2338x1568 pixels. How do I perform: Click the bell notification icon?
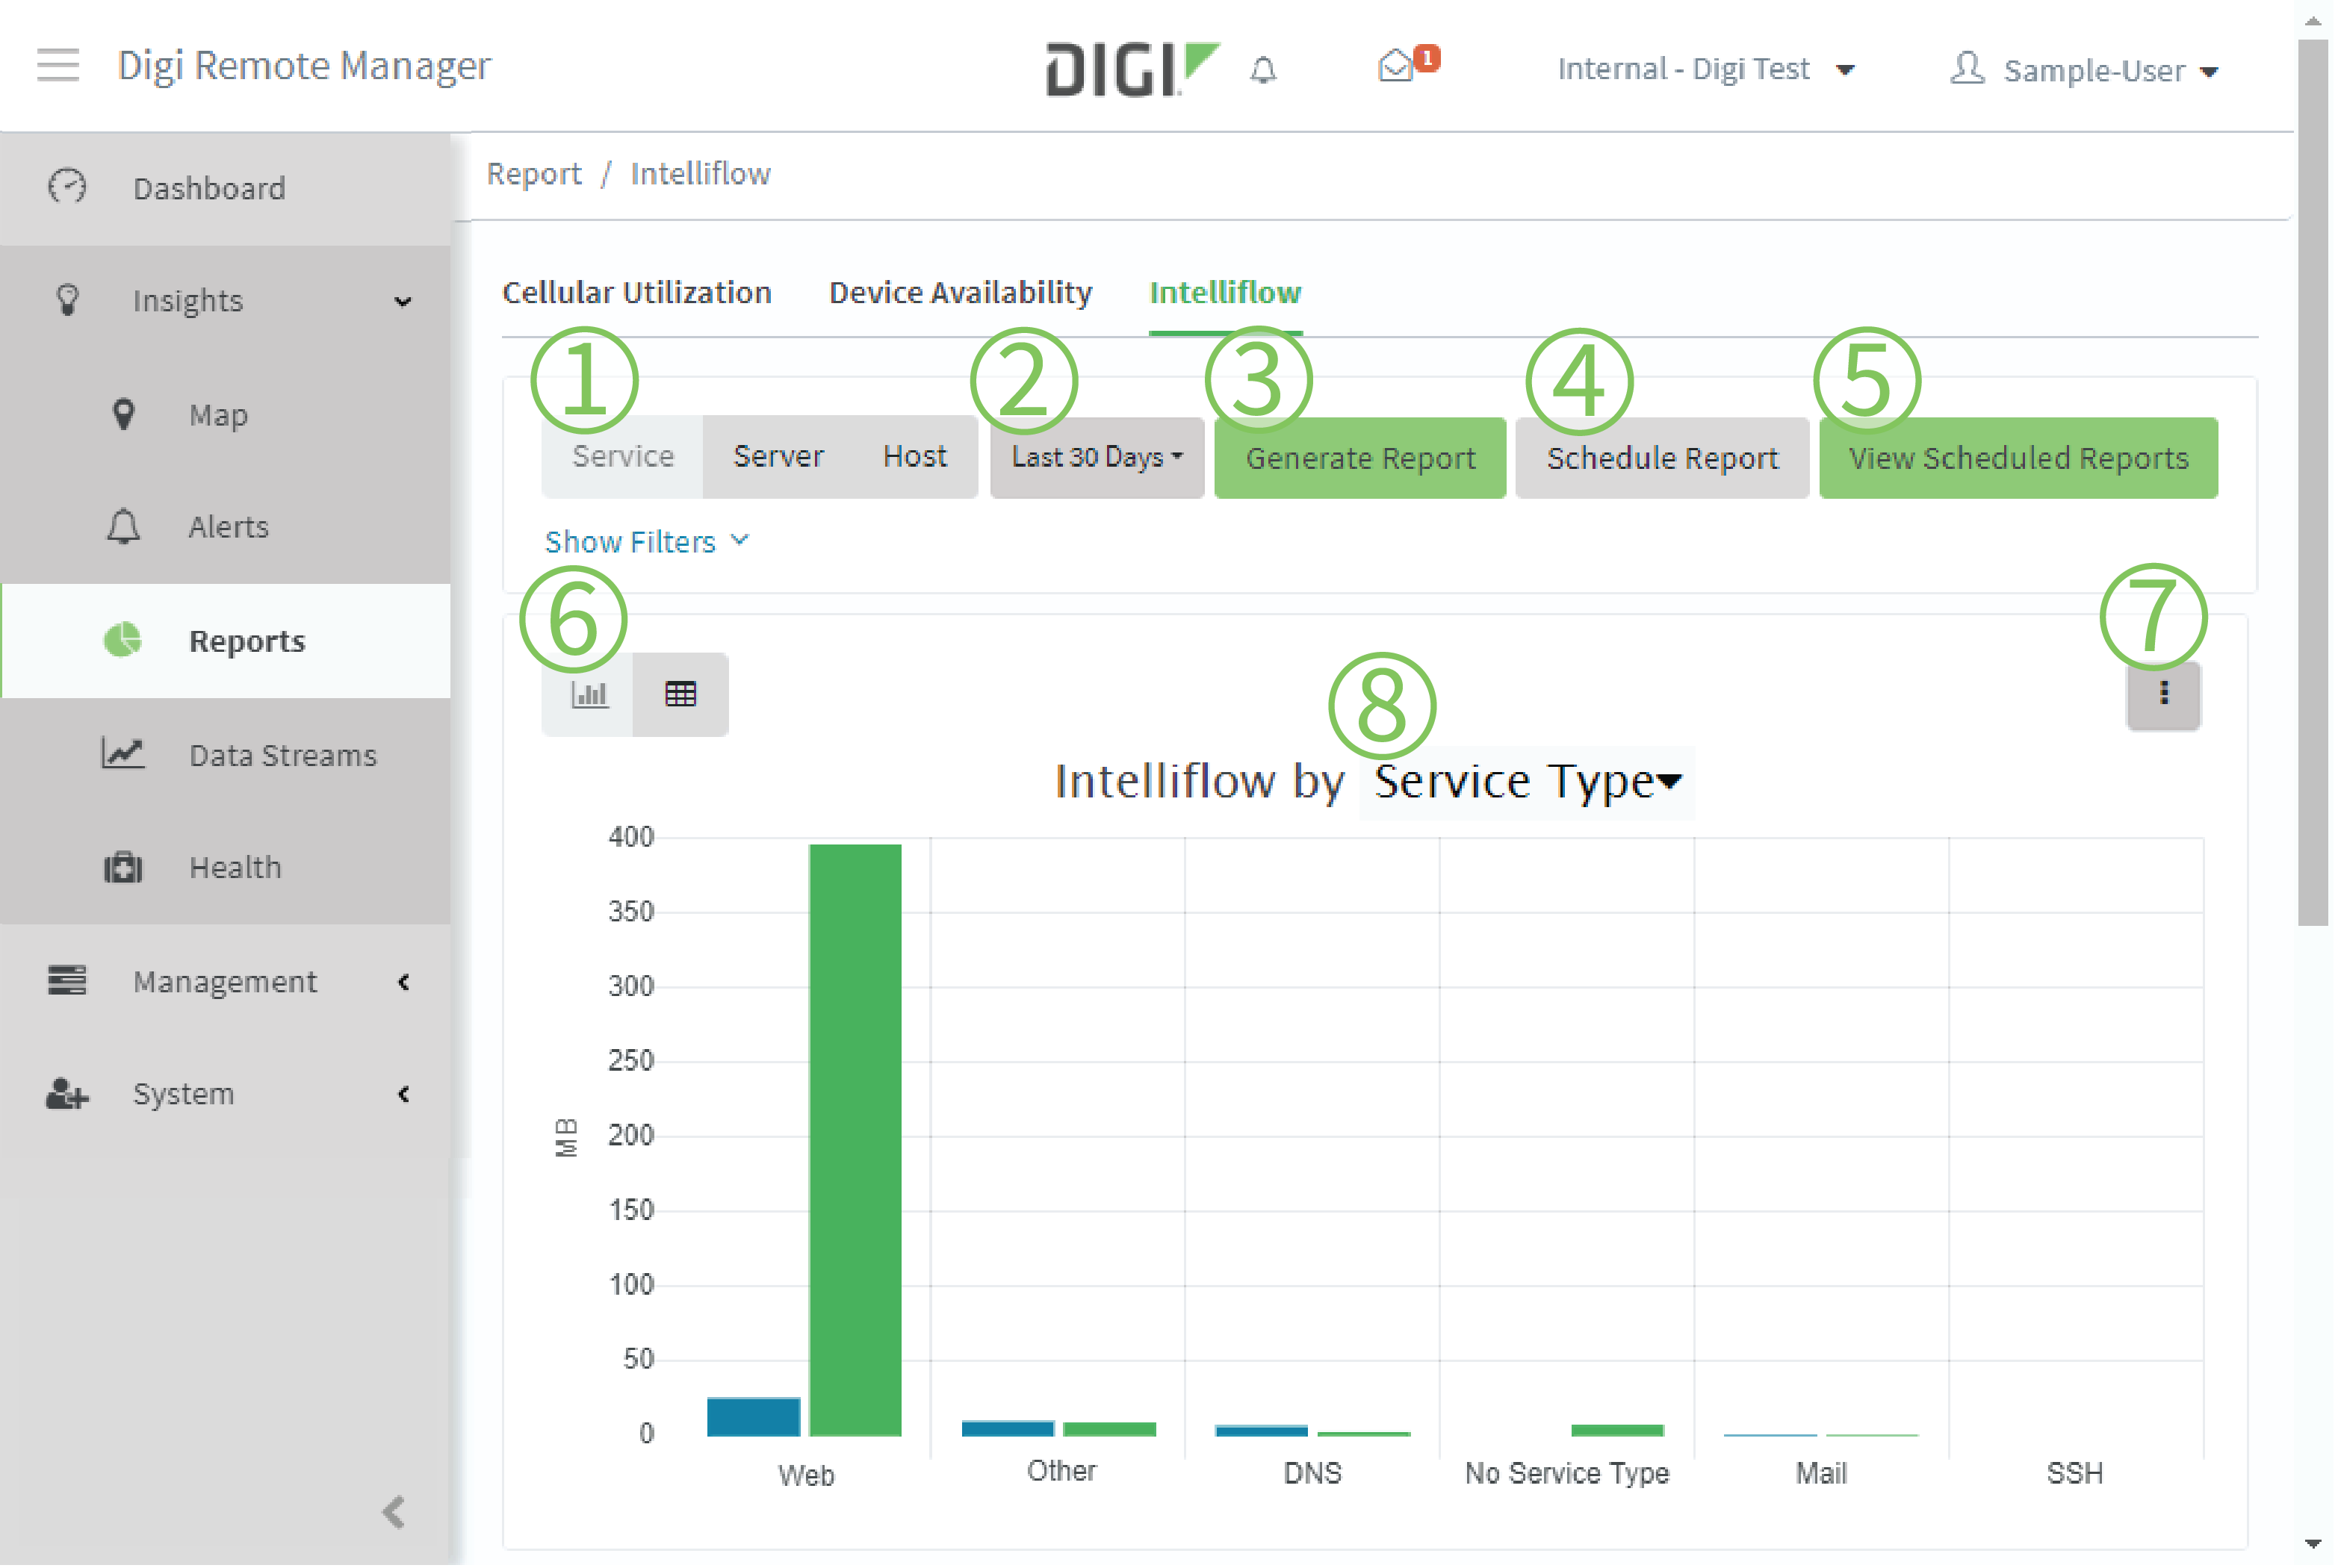point(1264,66)
